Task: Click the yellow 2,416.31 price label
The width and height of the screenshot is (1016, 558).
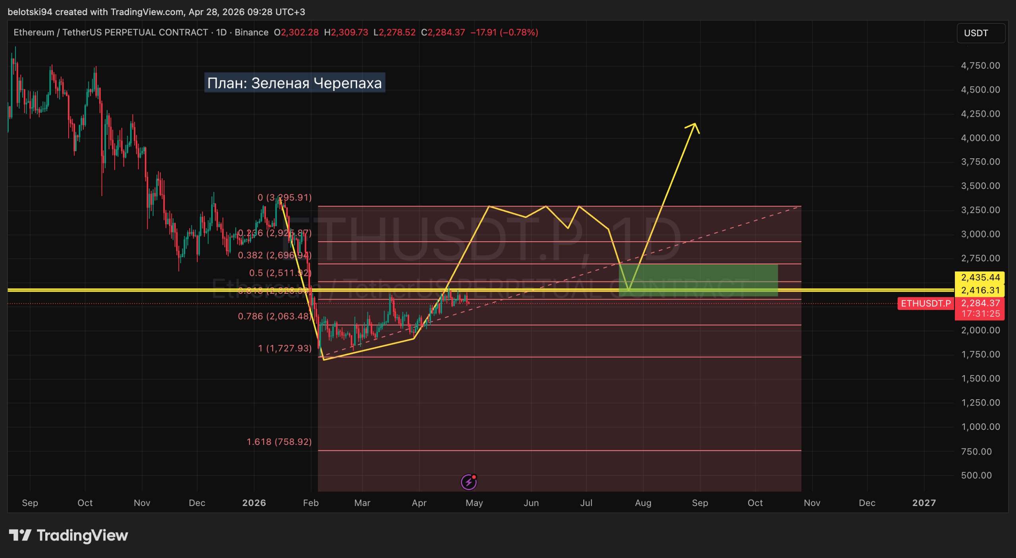Action: 979,290
